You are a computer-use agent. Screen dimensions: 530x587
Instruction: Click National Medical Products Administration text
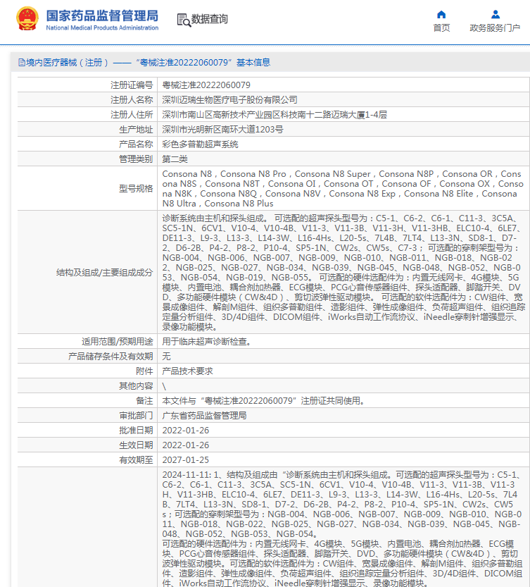(x=102, y=27)
